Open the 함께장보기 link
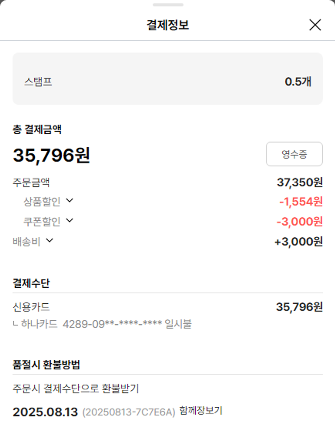This screenshot has height=442, width=335. coord(201,411)
